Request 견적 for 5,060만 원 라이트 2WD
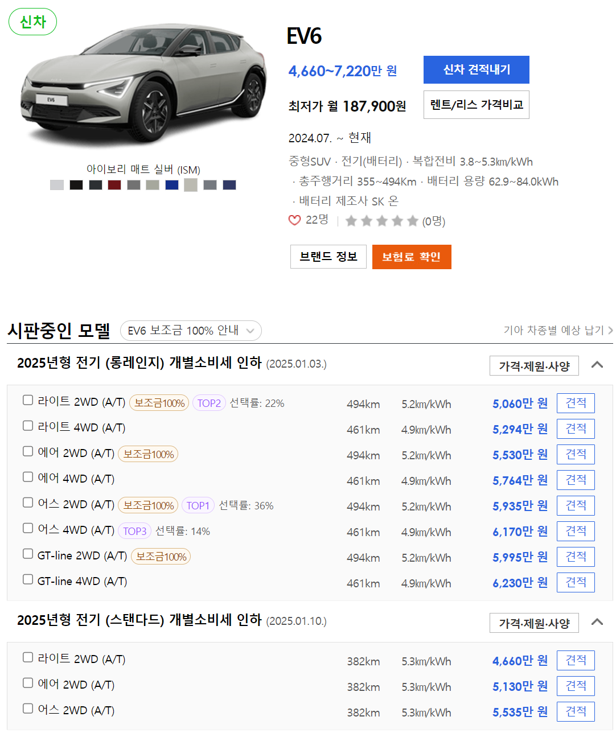616x733 pixels. coord(576,403)
